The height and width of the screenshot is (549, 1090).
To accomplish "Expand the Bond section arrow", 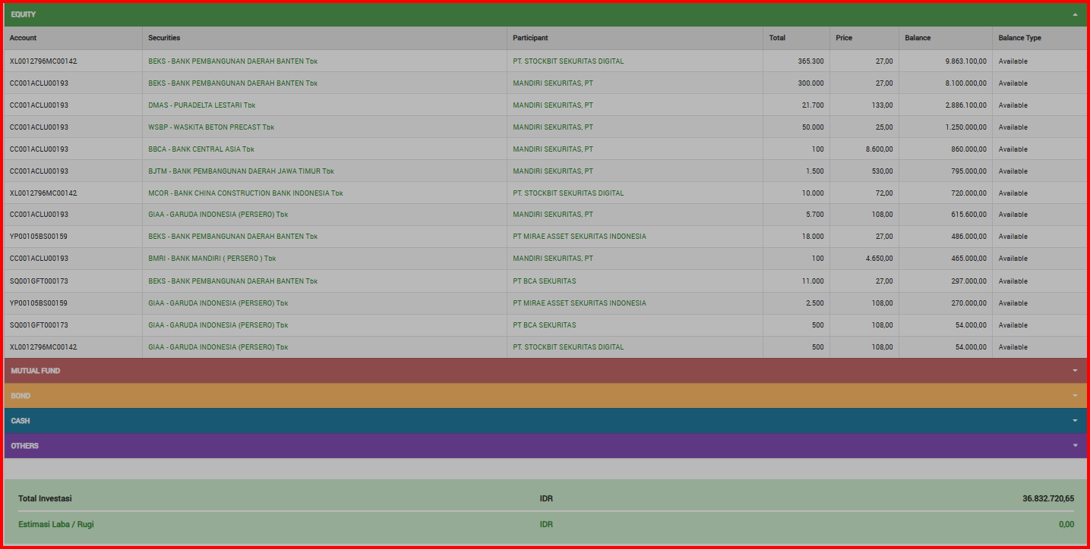I will click(1075, 396).
